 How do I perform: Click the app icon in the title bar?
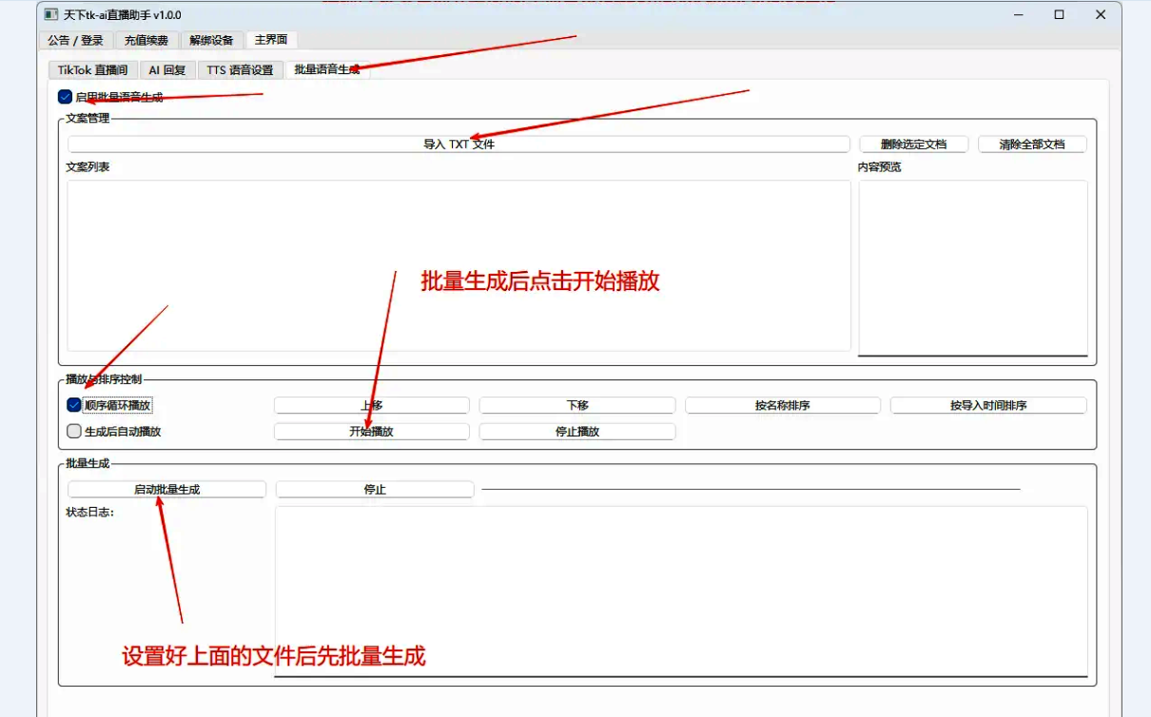coord(51,15)
